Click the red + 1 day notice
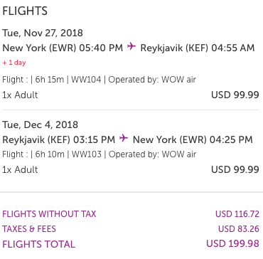This screenshot has height=259, width=263. click(14, 63)
